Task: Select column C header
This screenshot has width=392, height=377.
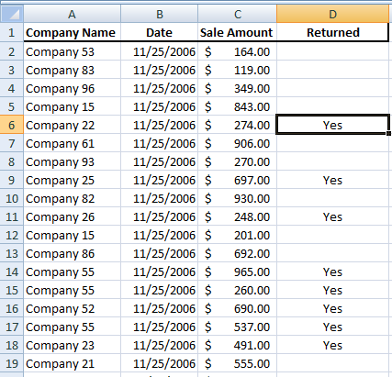Action: coord(238,14)
